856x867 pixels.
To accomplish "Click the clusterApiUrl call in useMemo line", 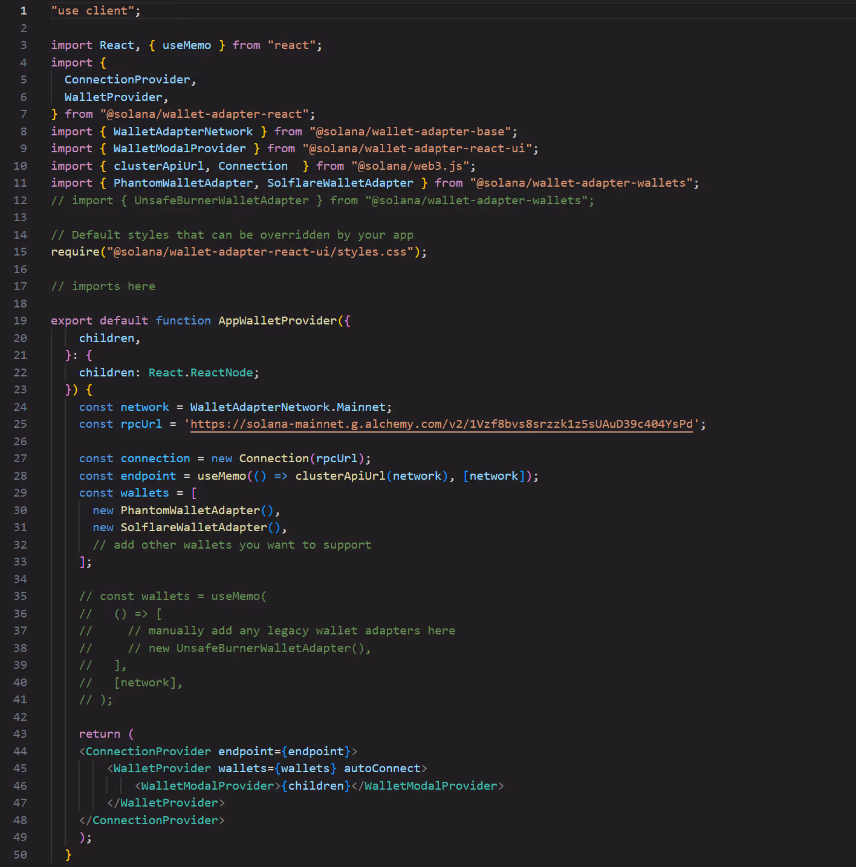I will [x=340, y=476].
